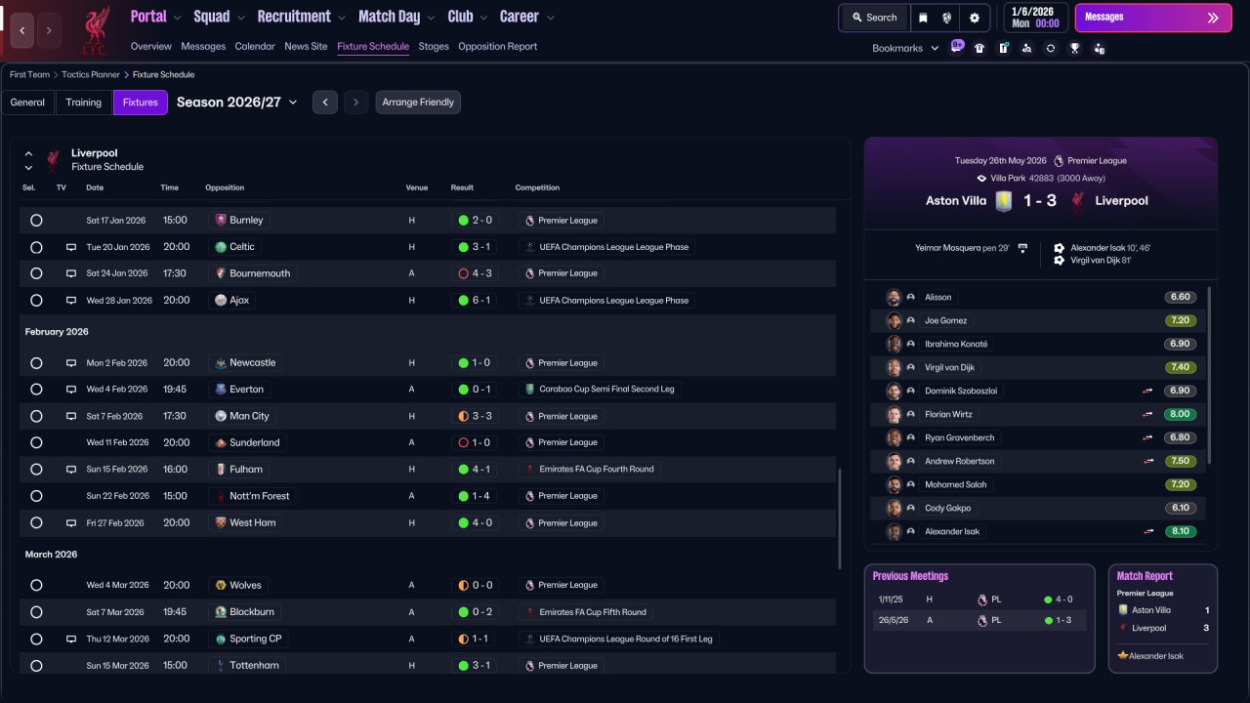
Task: Click the Everton club badge icon
Action: [221, 390]
